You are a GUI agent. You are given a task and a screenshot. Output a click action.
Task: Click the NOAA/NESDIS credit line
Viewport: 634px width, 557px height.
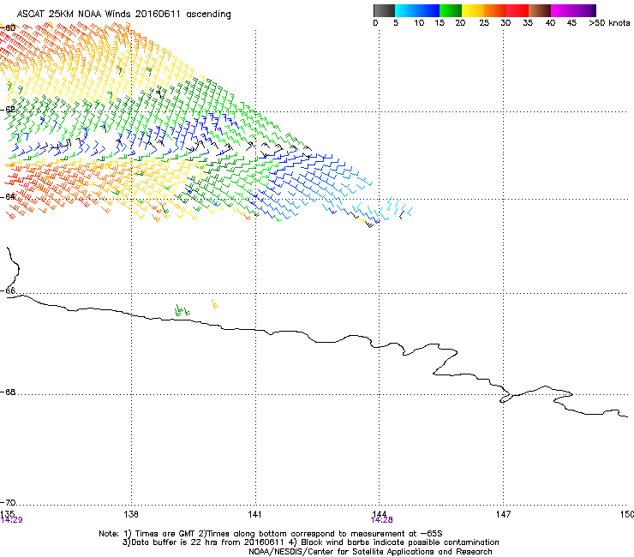coord(370,552)
